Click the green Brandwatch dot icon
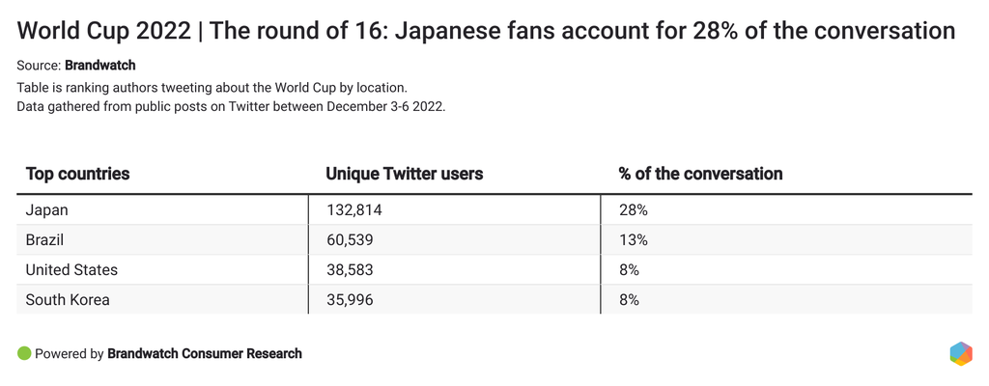989x386 pixels. (24, 353)
